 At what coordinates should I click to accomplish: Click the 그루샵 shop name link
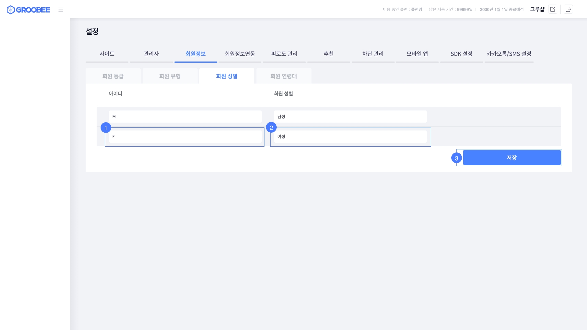point(537,9)
